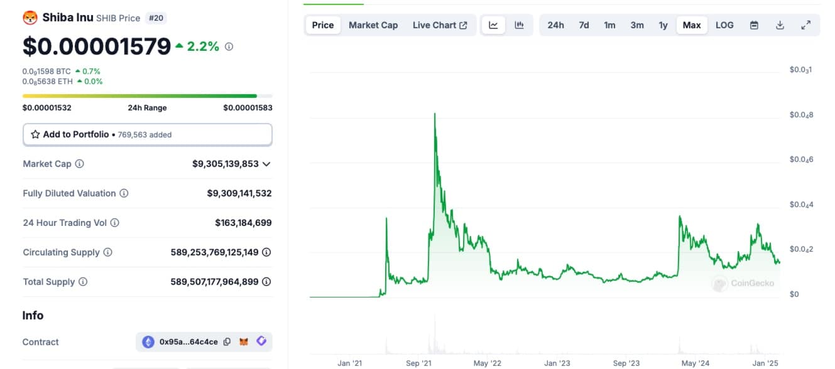Switch to candlestick chart view
This screenshot has width=835, height=369.
[x=519, y=25]
